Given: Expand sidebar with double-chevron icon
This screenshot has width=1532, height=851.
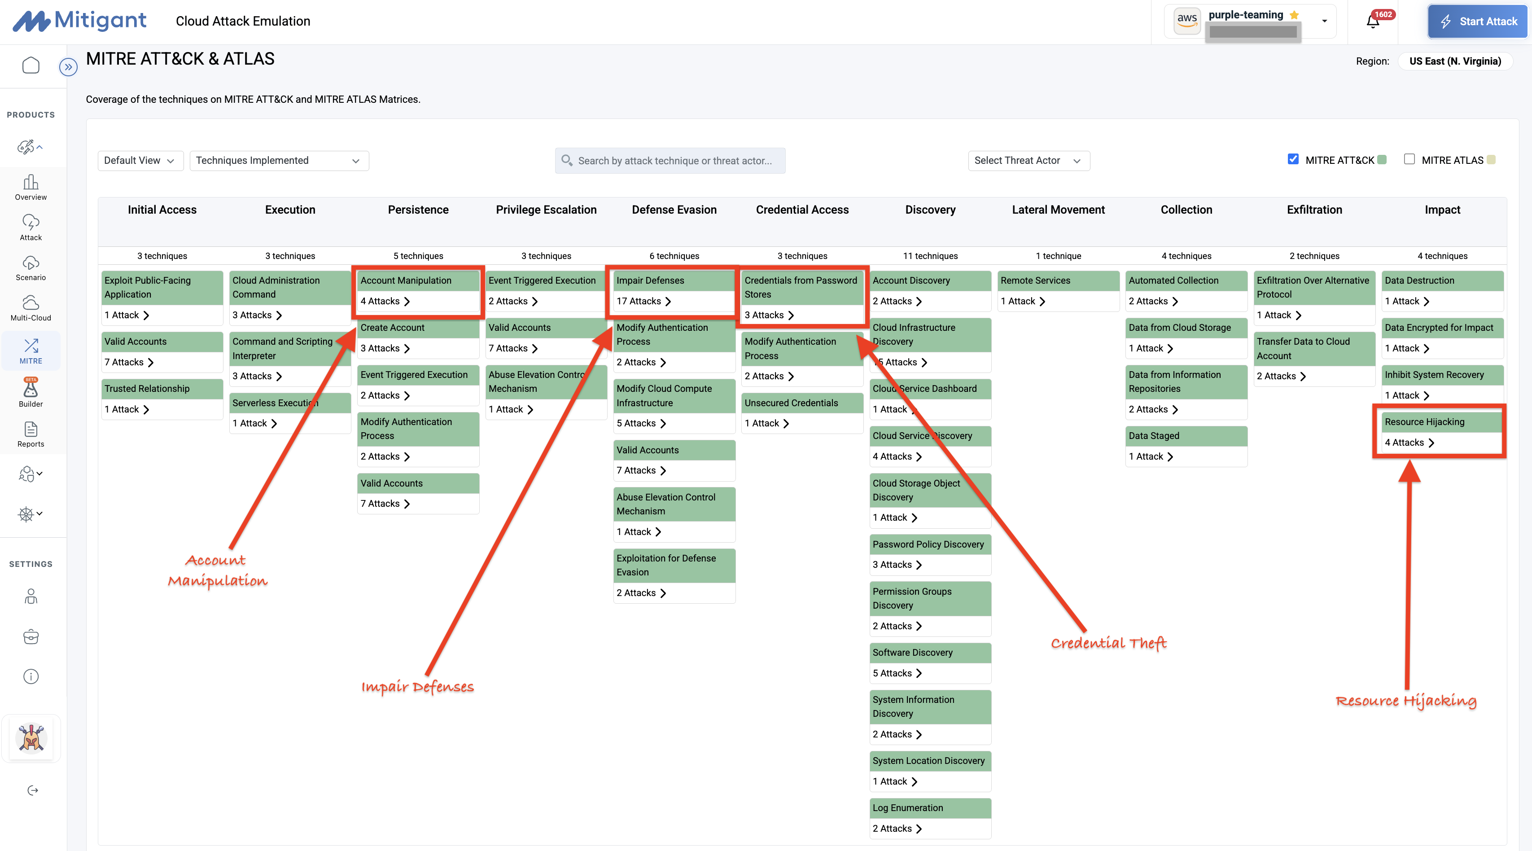Looking at the screenshot, I should click(68, 66).
